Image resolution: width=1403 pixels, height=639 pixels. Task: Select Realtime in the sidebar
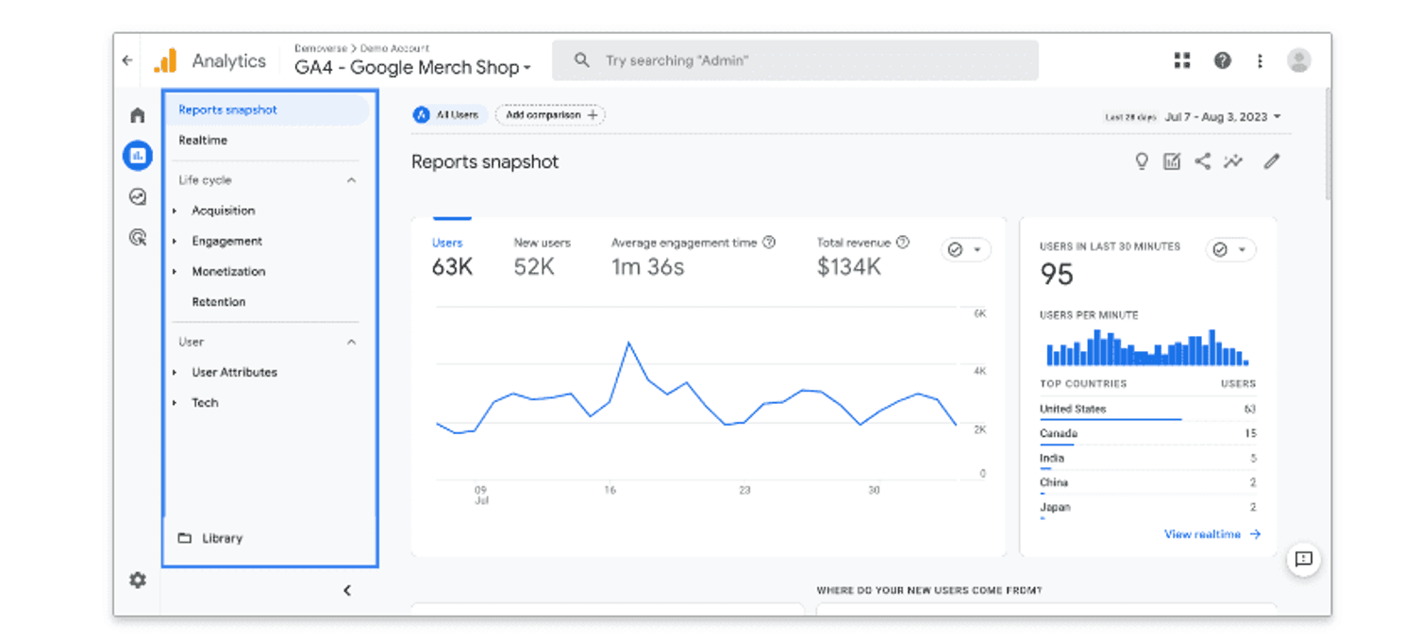click(x=203, y=140)
